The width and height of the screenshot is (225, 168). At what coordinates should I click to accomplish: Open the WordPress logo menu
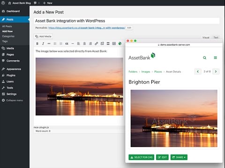pos(3,3)
